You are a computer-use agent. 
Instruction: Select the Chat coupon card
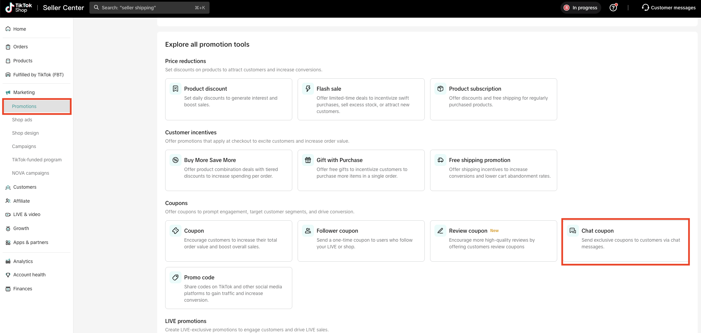[x=625, y=241]
